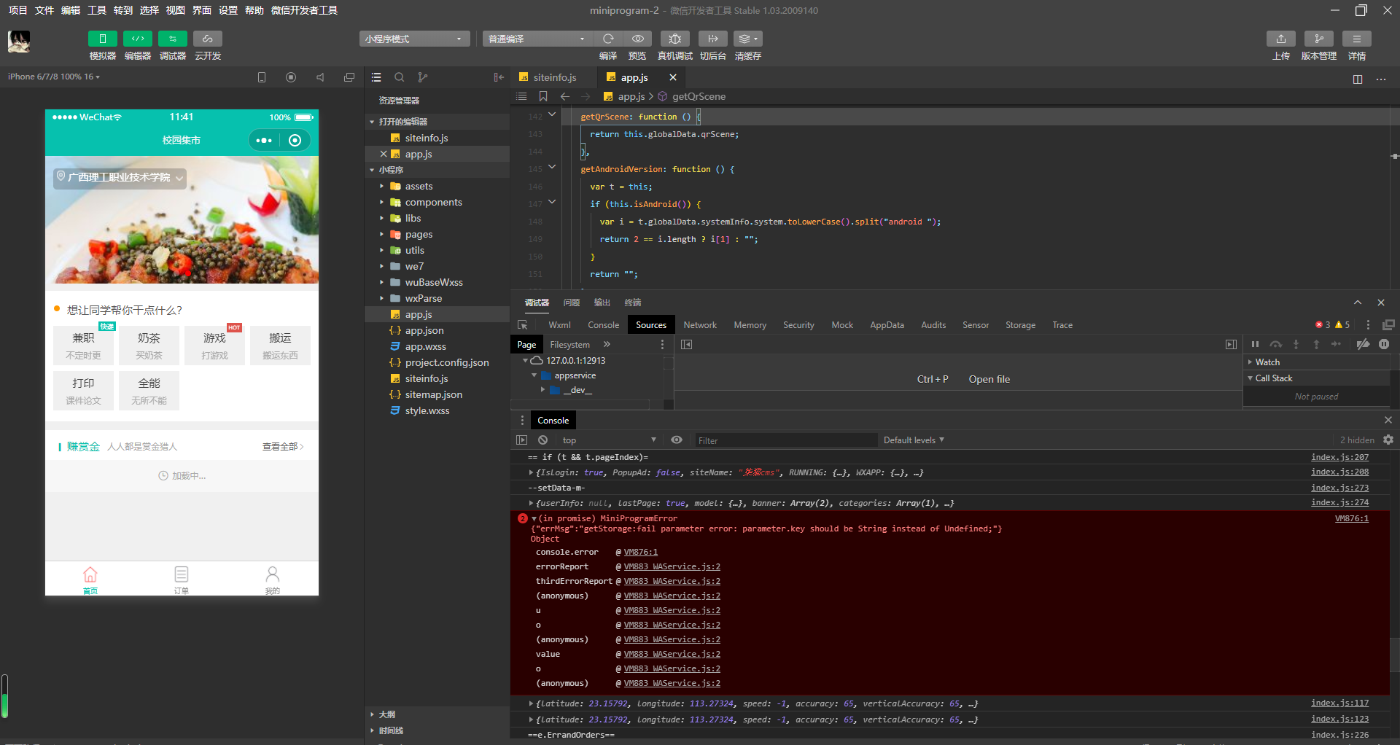
Task: Open the source control branch icon in explorer
Action: click(x=423, y=77)
